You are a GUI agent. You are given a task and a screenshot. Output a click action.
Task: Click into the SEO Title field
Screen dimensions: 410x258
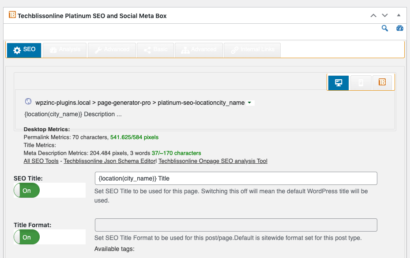point(236,178)
